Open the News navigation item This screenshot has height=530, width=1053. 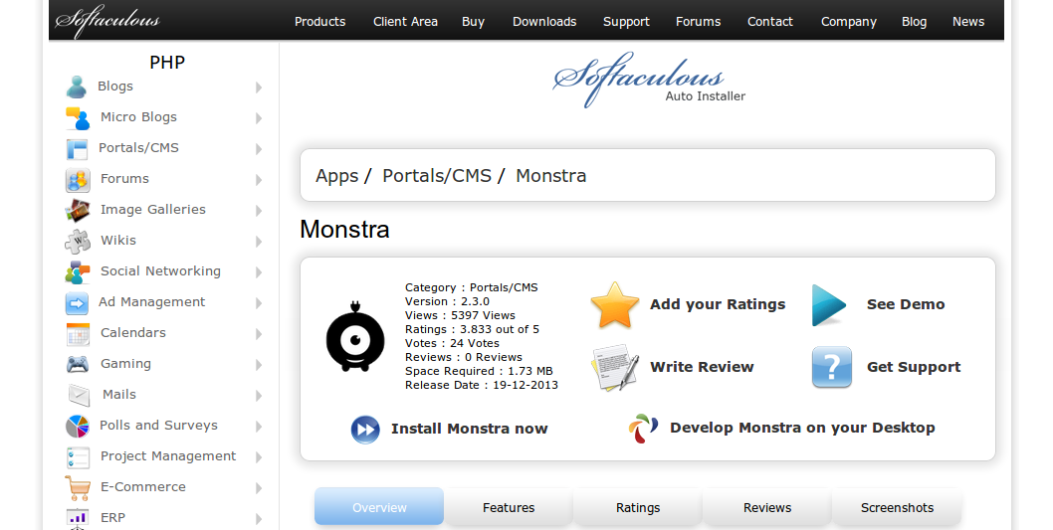[x=968, y=22]
